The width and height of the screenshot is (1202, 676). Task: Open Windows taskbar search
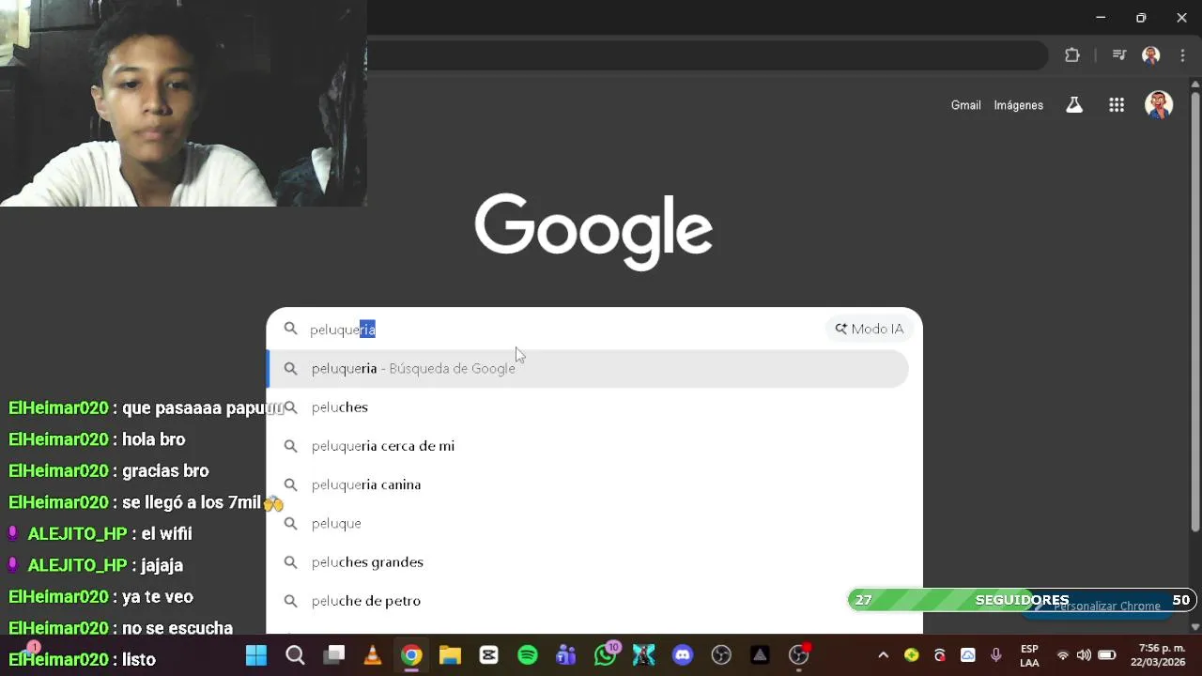point(295,655)
